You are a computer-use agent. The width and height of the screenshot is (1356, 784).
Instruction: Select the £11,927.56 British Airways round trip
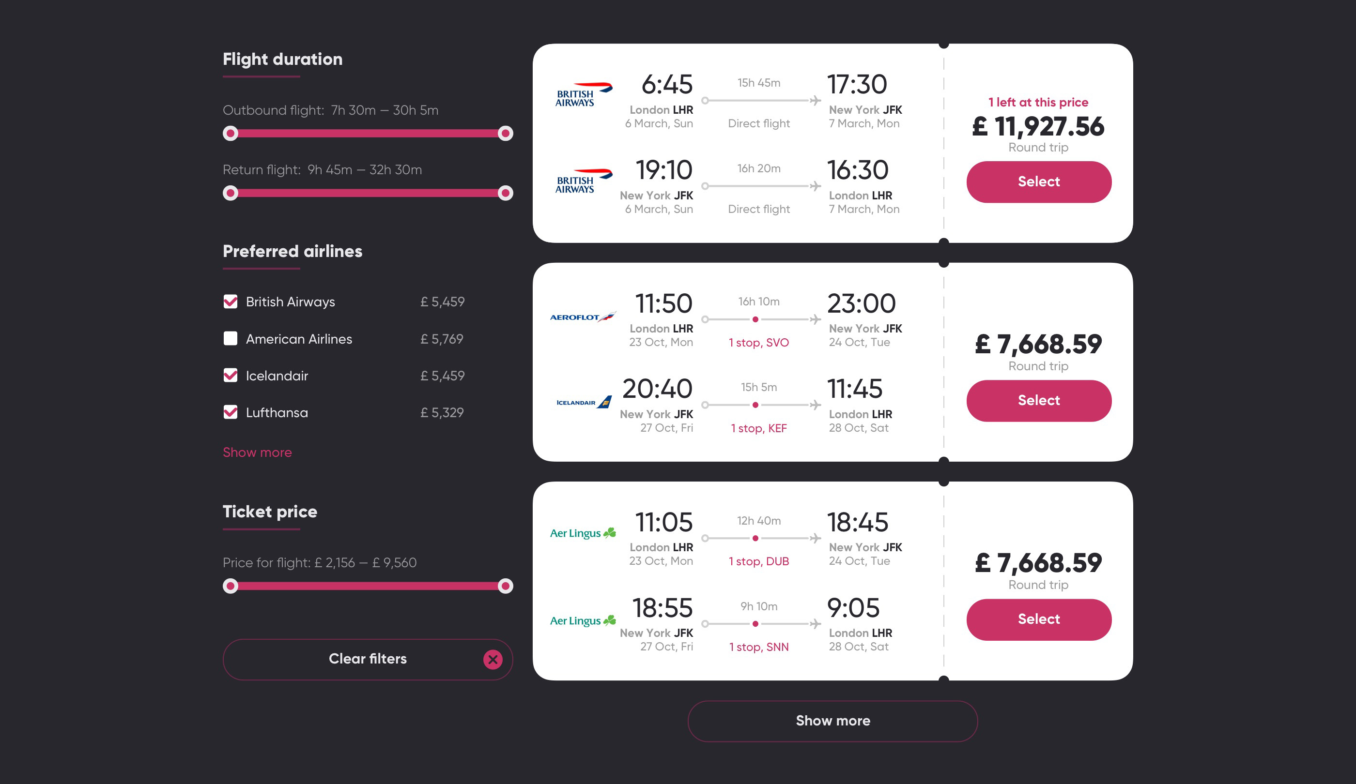coord(1038,182)
